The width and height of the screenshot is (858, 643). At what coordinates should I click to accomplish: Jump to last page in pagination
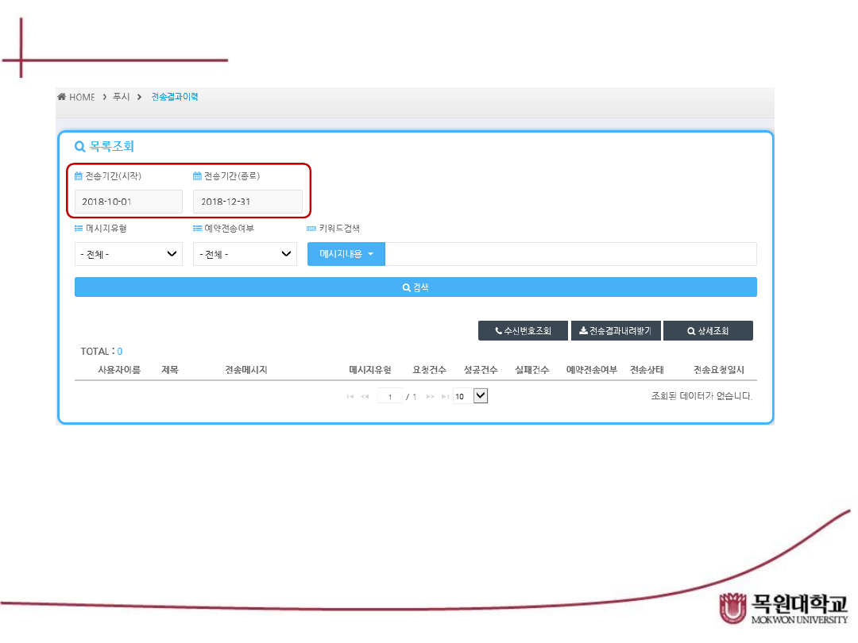(444, 396)
